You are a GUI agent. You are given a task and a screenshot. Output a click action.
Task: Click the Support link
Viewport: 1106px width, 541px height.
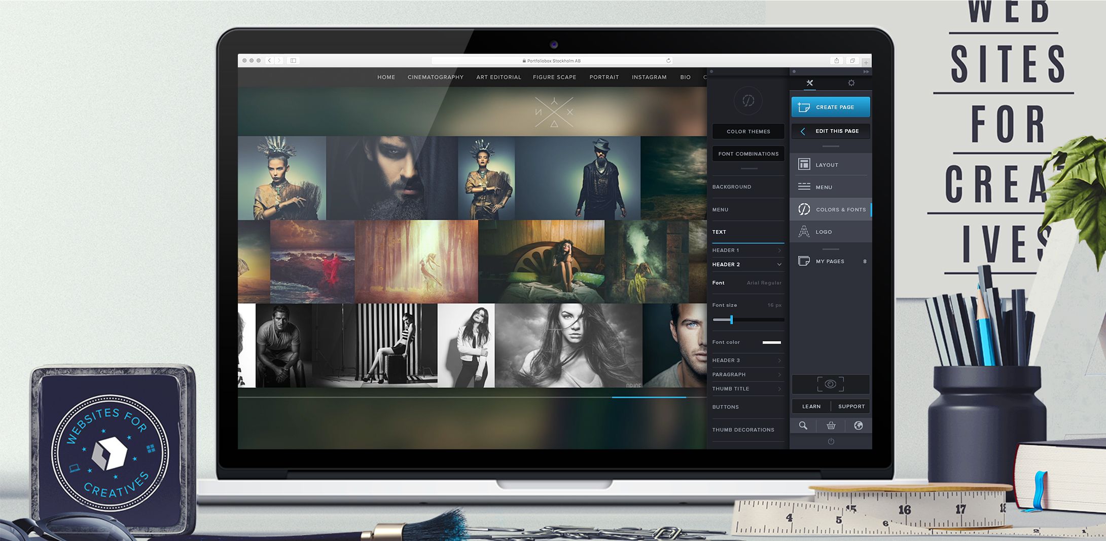pos(851,406)
